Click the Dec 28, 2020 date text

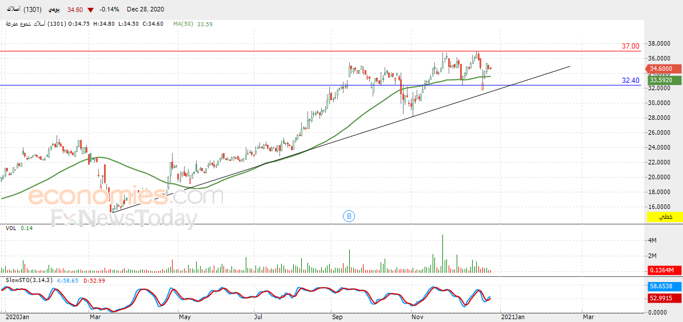point(143,10)
